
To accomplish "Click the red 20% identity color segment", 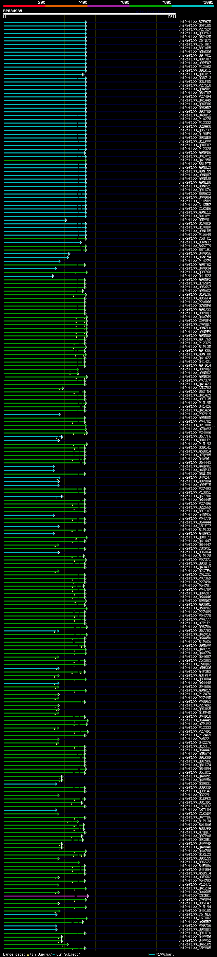I will click(x=24, y=6).
